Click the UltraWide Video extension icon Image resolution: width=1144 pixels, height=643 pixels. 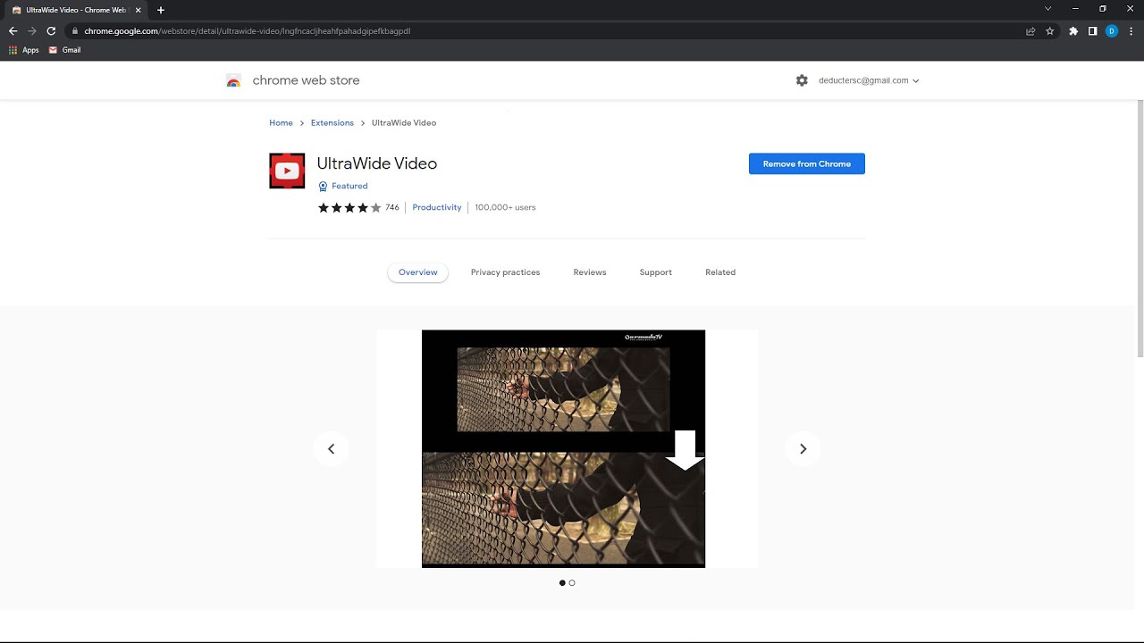coord(287,171)
